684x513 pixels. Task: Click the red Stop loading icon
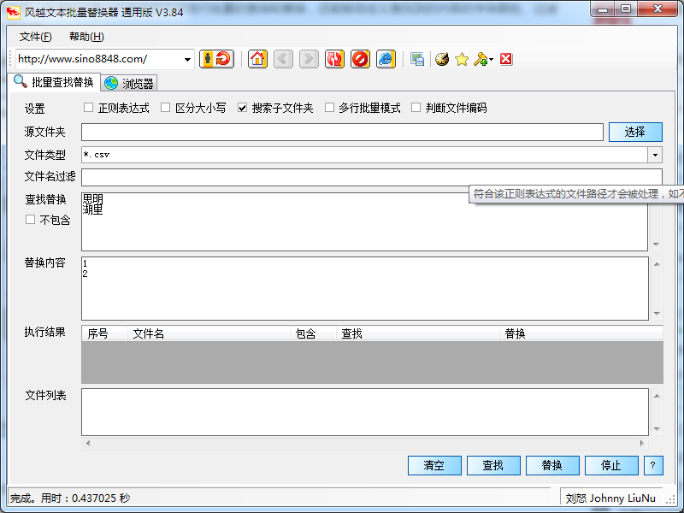(360, 59)
